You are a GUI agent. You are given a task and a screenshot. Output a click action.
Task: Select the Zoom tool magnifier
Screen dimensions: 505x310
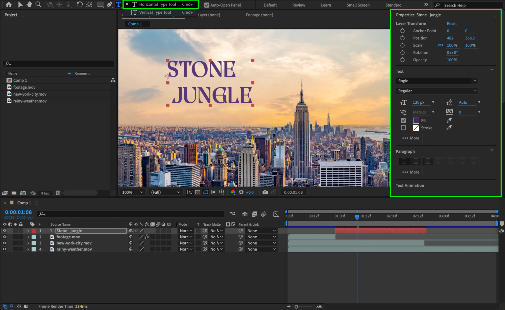pyautogui.click(x=38, y=5)
